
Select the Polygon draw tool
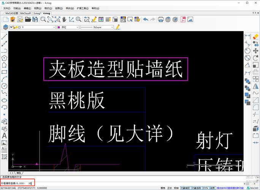coord(5,58)
